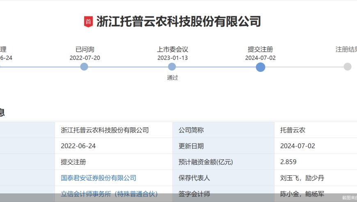This screenshot has width=357, height=202.
Task: Select the 提交注册 timeline node dot
Action: tap(261, 67)
